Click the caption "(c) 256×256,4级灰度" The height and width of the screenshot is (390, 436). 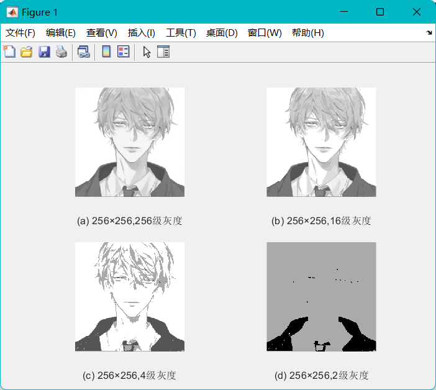point(129,375)
